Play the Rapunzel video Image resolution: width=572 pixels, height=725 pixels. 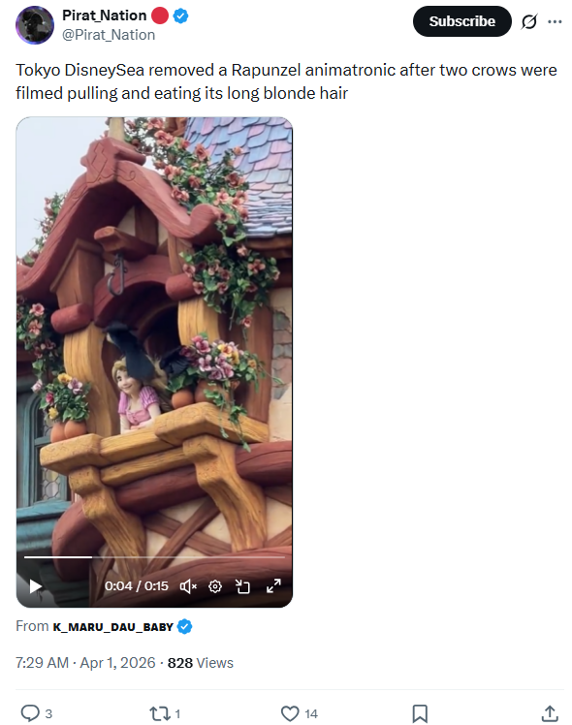coord(36,586)
